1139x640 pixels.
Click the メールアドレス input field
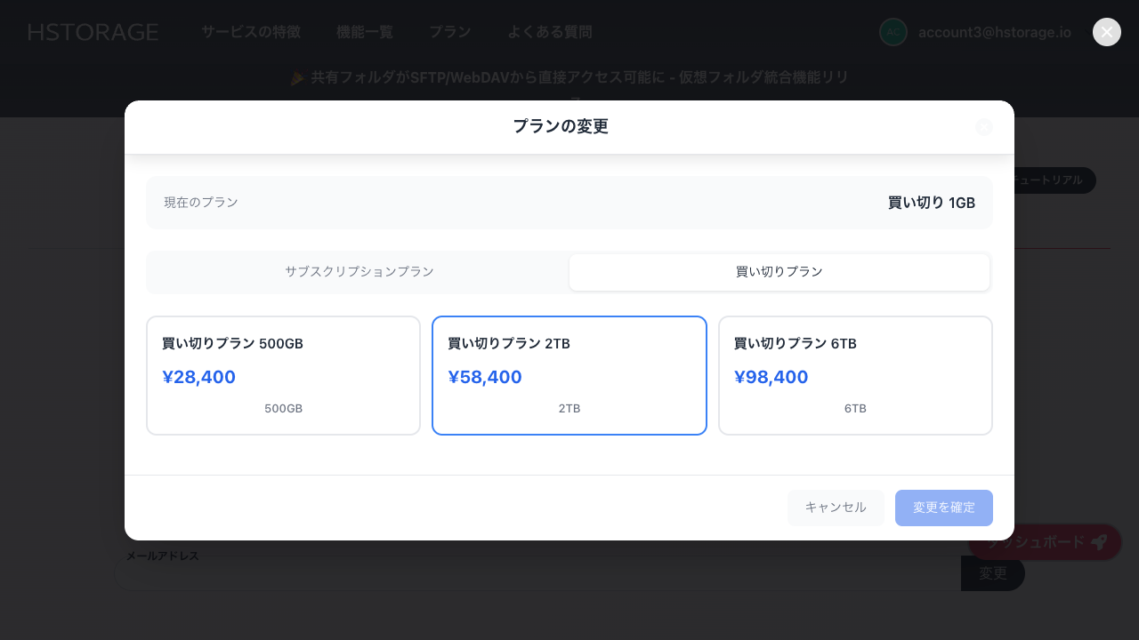point(537,573)
